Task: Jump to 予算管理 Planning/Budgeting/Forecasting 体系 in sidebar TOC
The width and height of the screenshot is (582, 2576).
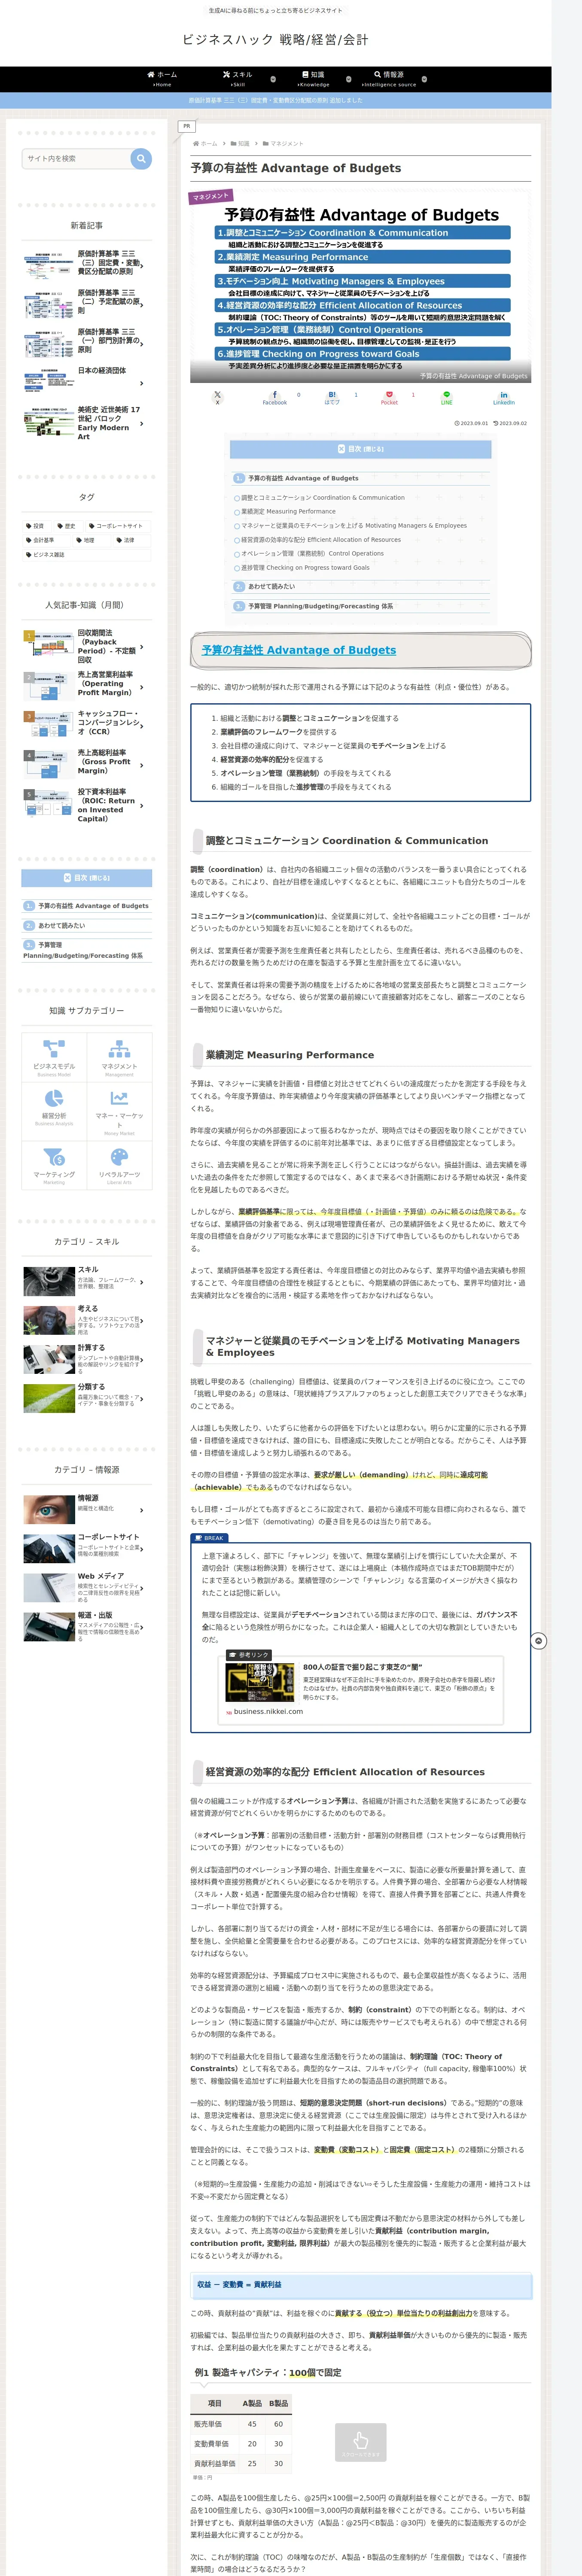Action: point(83,950)
